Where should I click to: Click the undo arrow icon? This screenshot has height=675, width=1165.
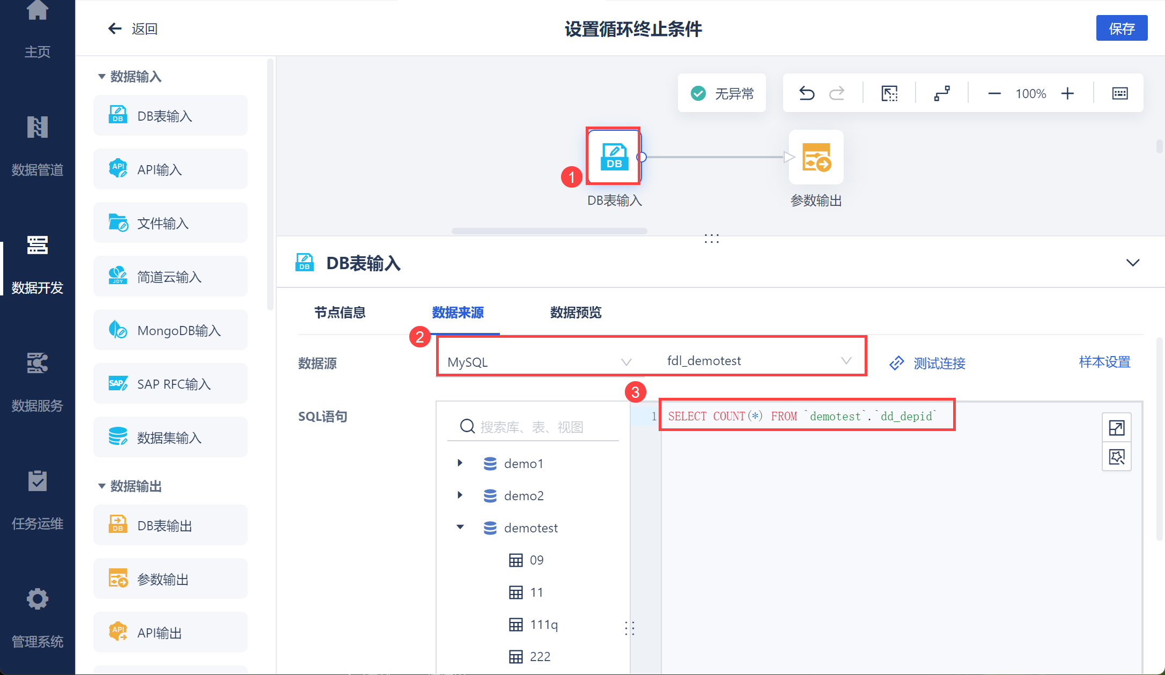click(x=807, y=93)
